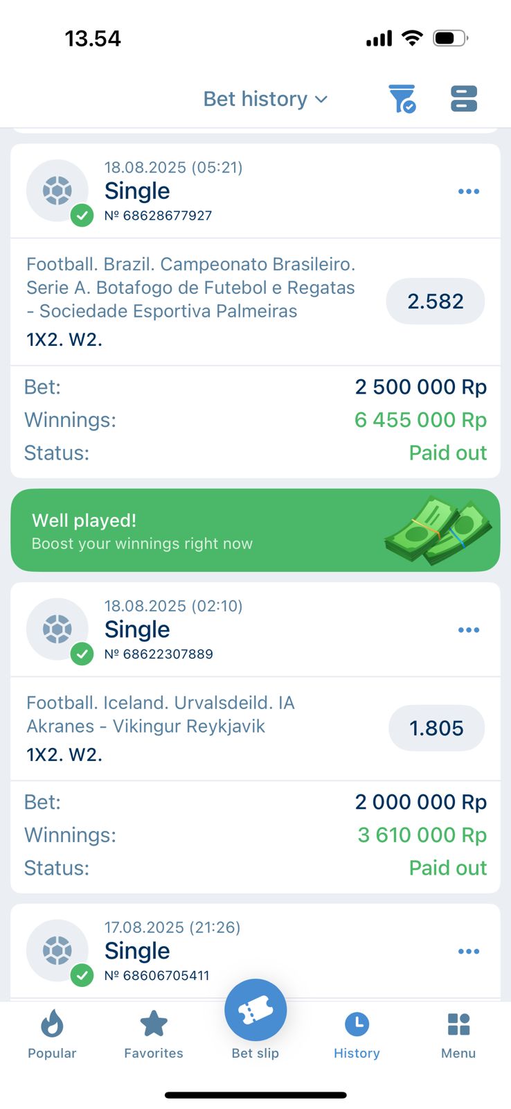Tap football icon of IA Akranes bet
The image size is (511, 1109).
[x=57, y=629]
